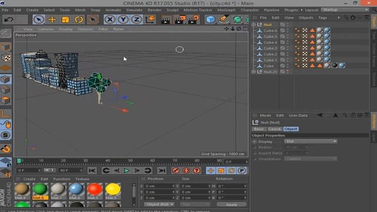Activate the Rotate tool
Screen dimensions: 377x212
[x=78, y=19]
